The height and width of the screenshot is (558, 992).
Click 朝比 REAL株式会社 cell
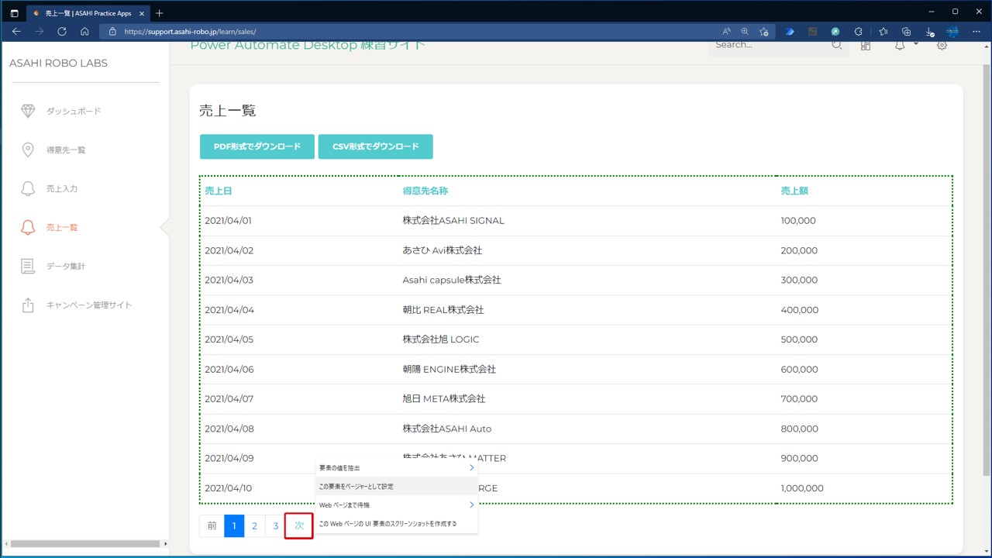coord(443,310)
